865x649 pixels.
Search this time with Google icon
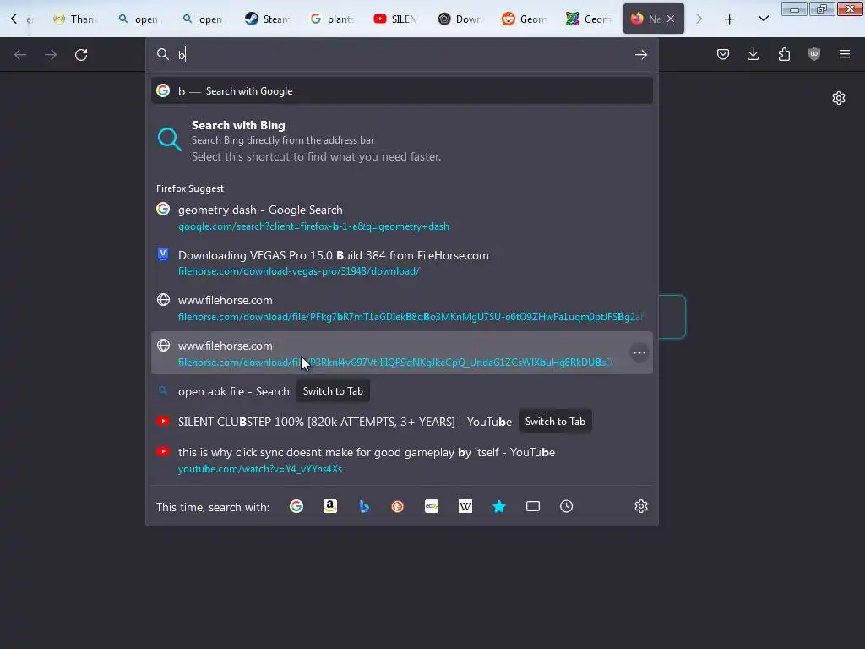pos(296,506)
